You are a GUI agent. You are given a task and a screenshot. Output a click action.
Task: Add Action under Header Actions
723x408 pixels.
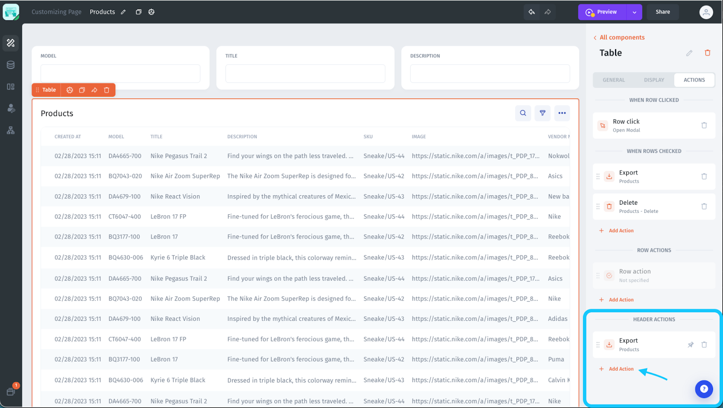pyautogui.click(x=616, y=369)
